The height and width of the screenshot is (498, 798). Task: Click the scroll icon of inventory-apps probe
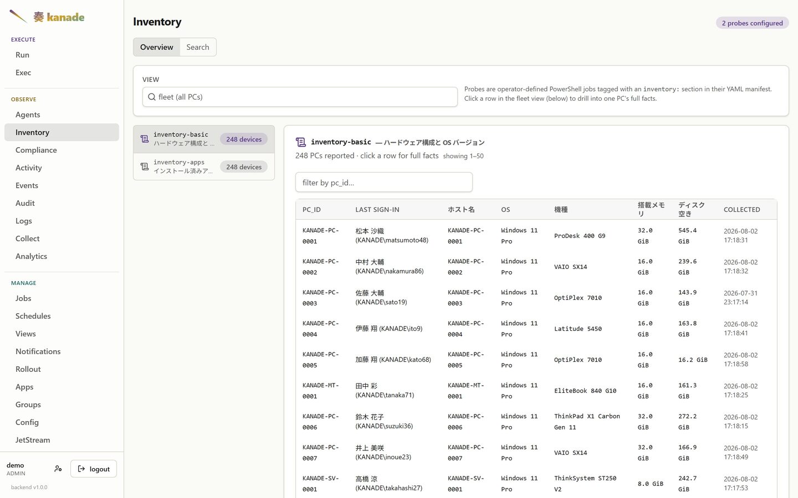tap(144, 167)
